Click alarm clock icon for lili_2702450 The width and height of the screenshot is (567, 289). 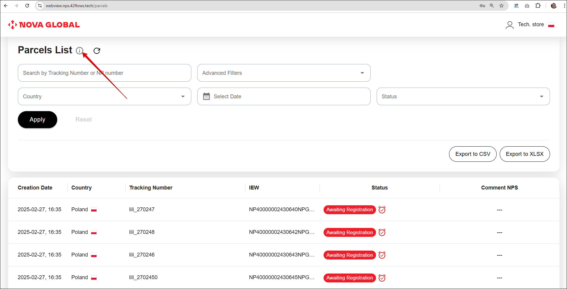(382, 278)
